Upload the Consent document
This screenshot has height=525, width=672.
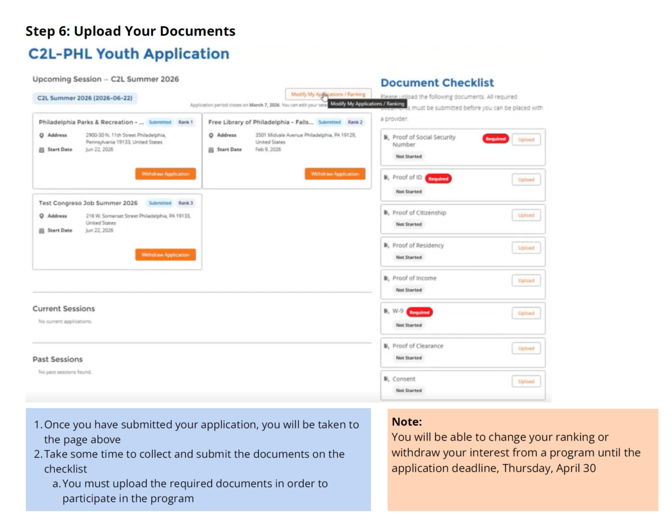526,381
